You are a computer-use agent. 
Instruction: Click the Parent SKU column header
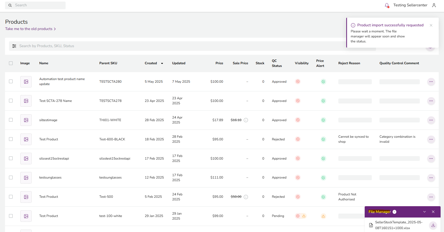tap(108, 63)
